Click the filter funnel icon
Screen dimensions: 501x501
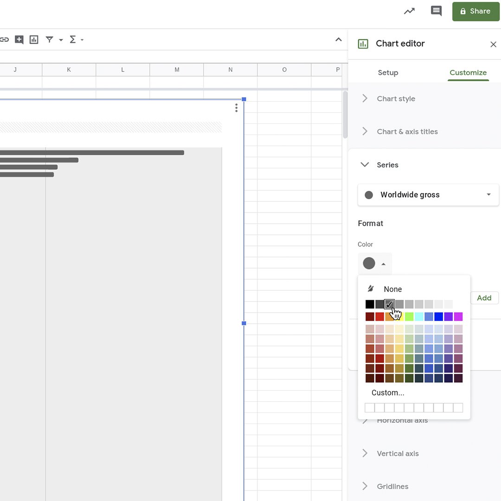pos(49,39)
